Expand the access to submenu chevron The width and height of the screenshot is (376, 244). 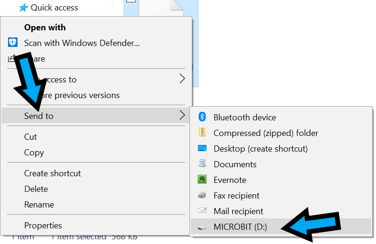tap(182, 79)
